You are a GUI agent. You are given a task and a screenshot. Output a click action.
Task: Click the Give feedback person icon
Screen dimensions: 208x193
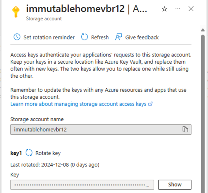(x=119, y=37)
